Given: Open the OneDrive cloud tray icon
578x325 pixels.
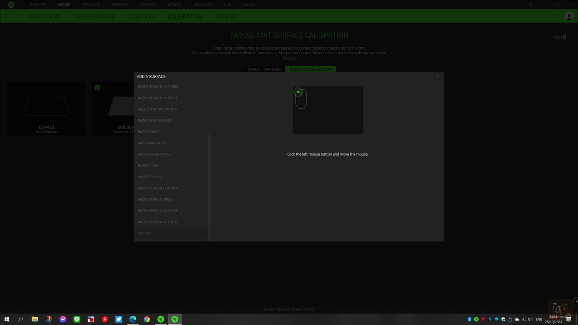Looking at the screenshot, I should (x=517, y=319).
